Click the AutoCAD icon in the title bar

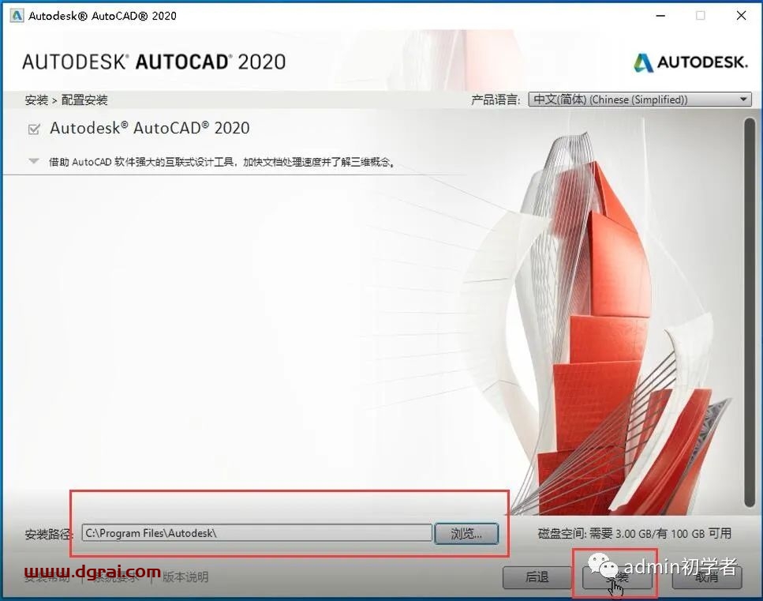coord(17,16)
